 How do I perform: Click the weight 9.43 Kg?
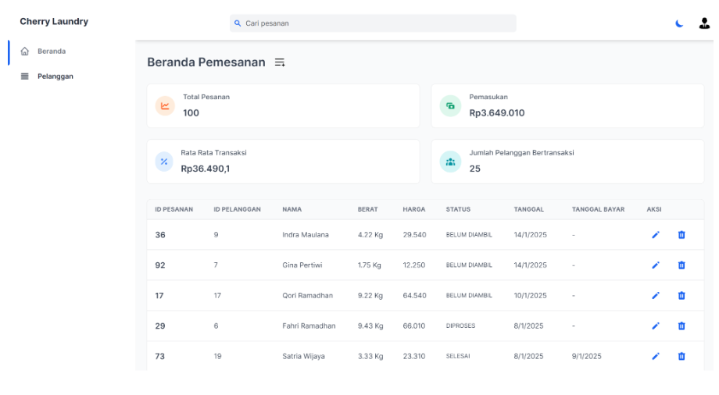[x=370, y=326]
